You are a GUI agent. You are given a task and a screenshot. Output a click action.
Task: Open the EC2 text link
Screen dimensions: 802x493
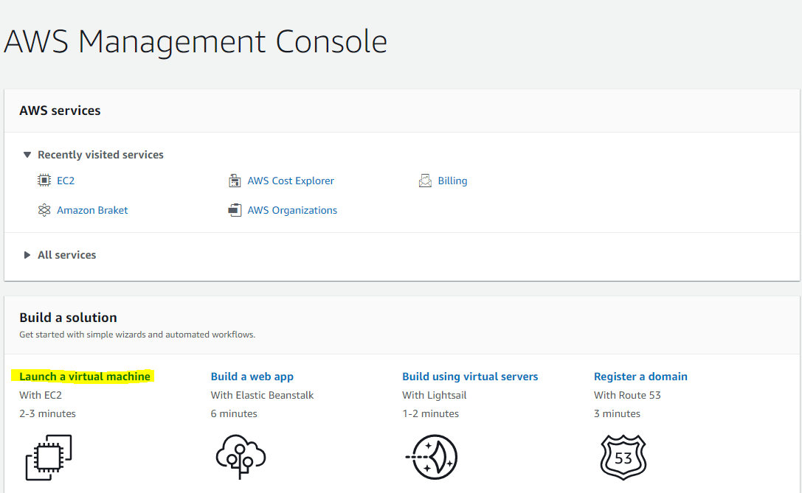(x=66, y=181)
